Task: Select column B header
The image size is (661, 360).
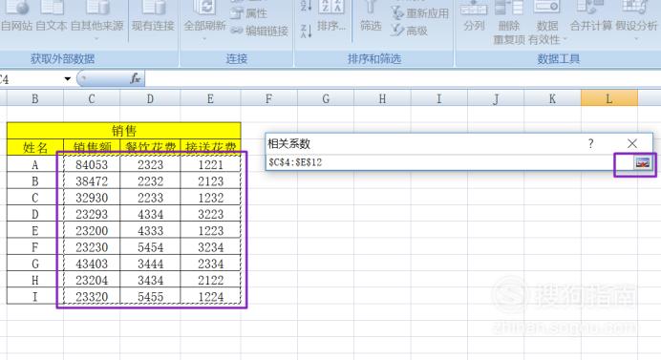Action: coord(35,98)
